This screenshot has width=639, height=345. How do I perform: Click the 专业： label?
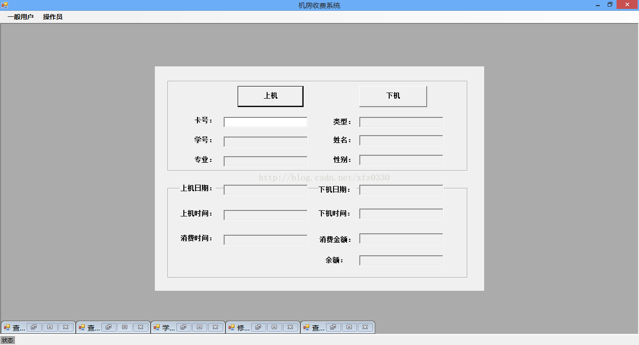coord(203,160)
